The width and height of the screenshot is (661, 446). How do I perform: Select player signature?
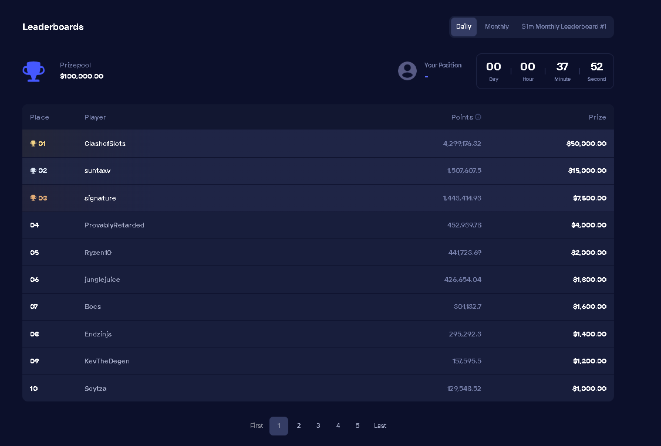tap(100, 198)
